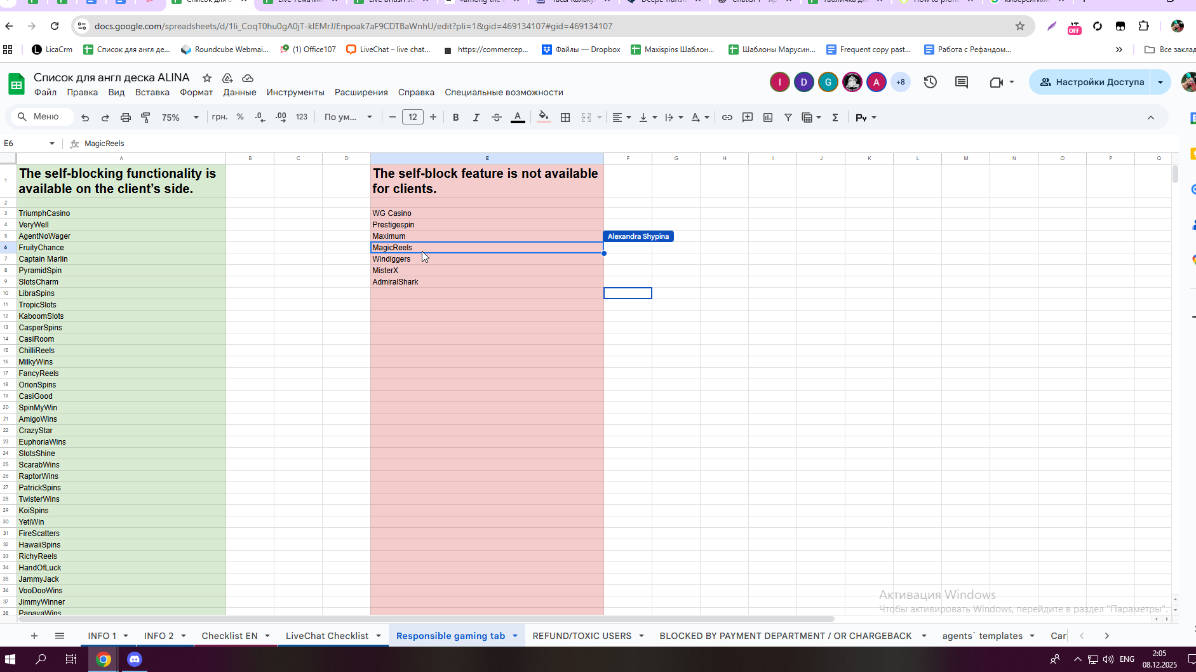This screenshot has height=672, width=1196.
Task: Click the font size field showing 12
Action: click(413, 117)
